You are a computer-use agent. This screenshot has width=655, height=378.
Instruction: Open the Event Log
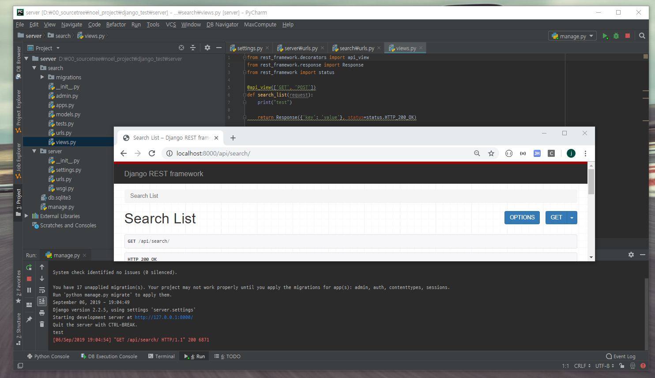(x=621, y=356)
